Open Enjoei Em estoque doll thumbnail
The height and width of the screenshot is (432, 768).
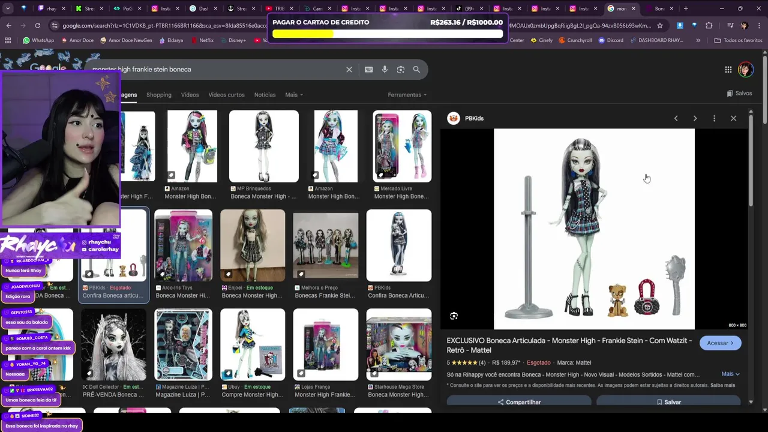tap(252, 245)
